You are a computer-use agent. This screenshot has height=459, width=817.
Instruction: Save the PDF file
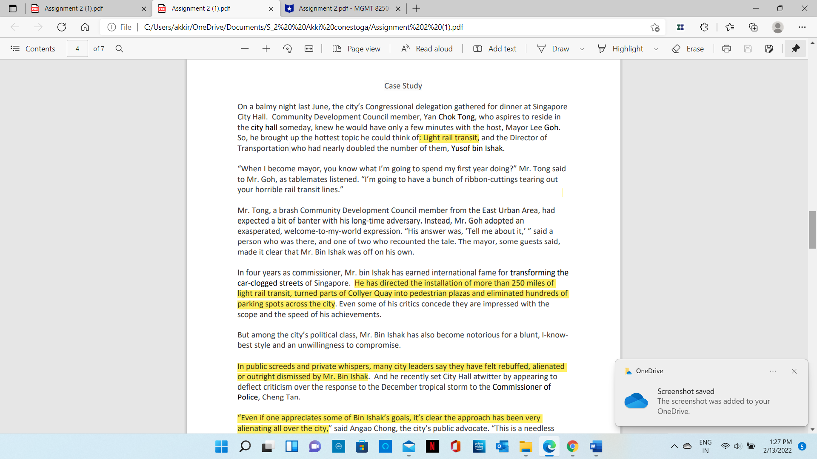click(748, 48)
